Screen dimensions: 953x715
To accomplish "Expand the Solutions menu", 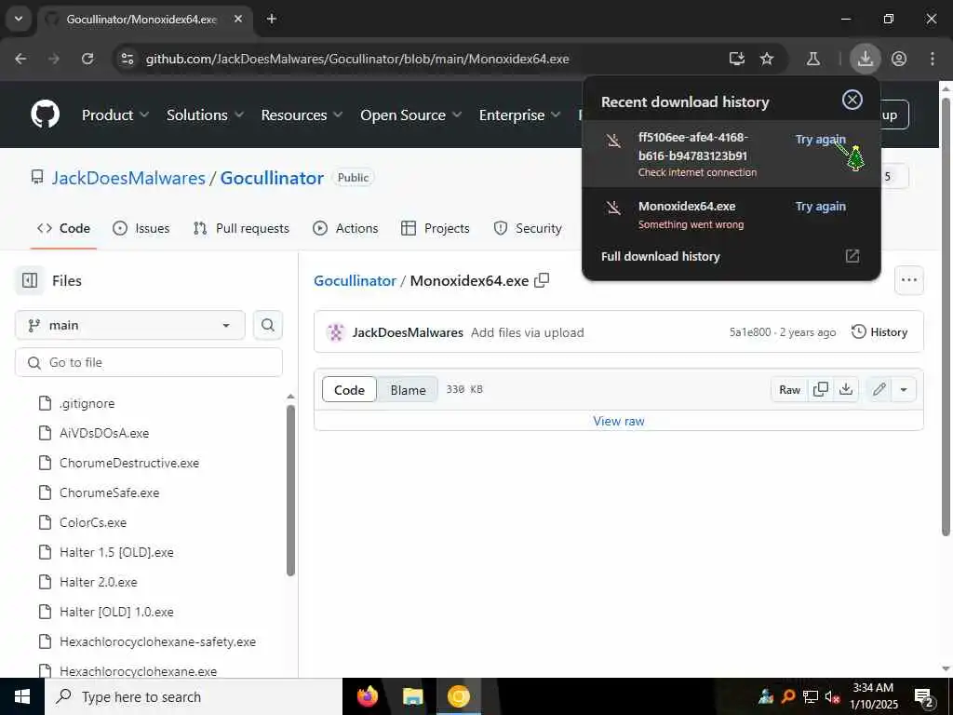I will 205,115.
